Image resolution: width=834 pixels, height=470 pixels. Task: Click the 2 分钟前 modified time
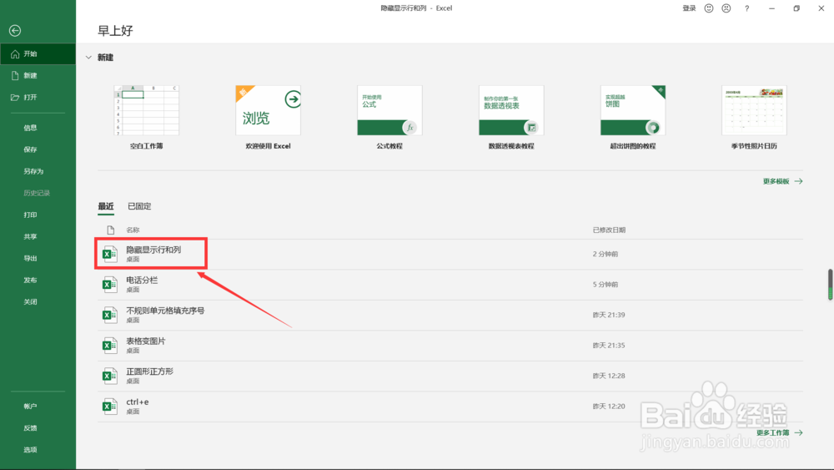click(605, 254)
